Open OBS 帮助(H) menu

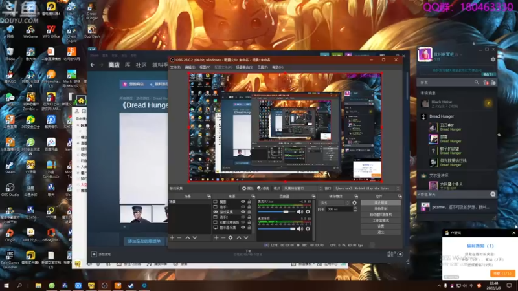278,67
